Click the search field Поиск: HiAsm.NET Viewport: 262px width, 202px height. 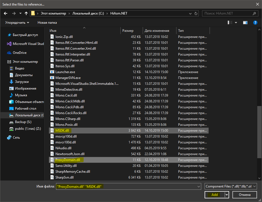229,13
